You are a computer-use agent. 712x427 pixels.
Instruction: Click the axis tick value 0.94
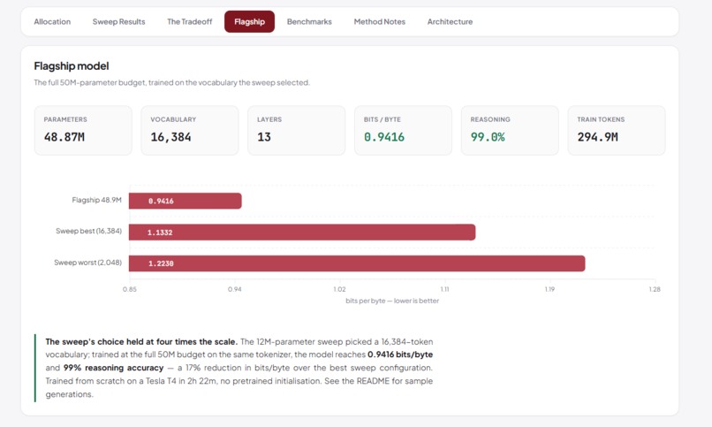(x=235, y=289)
